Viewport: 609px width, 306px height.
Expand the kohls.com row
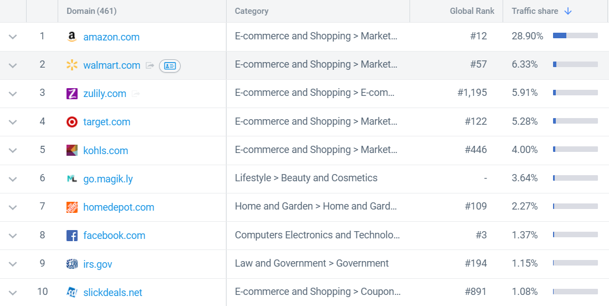pos(13,150)
